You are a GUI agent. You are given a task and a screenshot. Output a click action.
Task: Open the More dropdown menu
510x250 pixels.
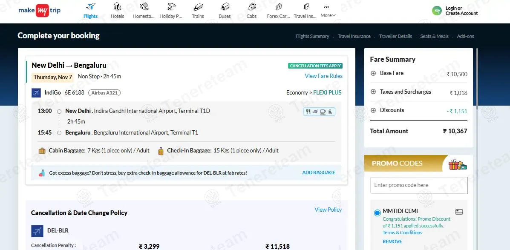tap(328, 11)
